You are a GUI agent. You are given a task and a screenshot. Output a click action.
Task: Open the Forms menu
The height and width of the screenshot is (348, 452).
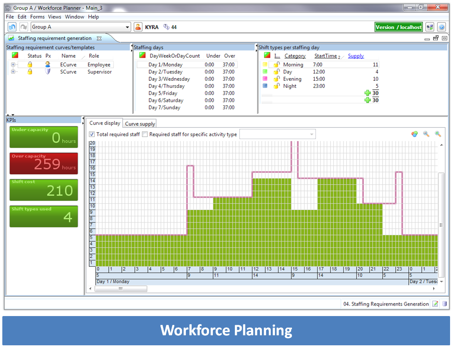37,17
